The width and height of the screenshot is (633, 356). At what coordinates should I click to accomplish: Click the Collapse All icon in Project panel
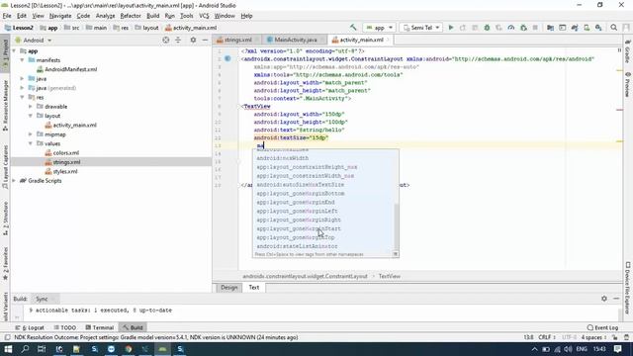pyautogui.click(x=178, y=40)
